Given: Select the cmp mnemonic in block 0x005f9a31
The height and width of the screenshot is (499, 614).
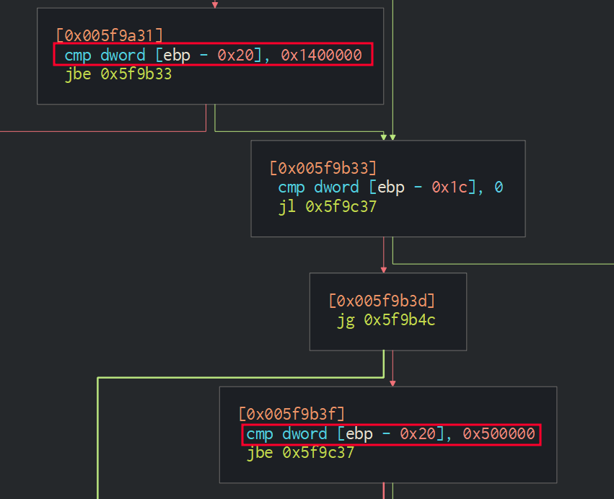Looking at the screenshot, I should [78, 55].
